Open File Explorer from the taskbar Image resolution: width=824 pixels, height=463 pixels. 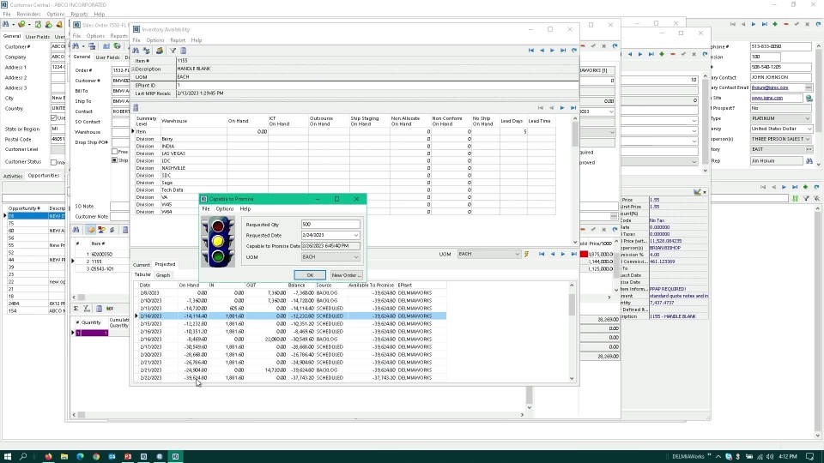[x=64, y=457]
